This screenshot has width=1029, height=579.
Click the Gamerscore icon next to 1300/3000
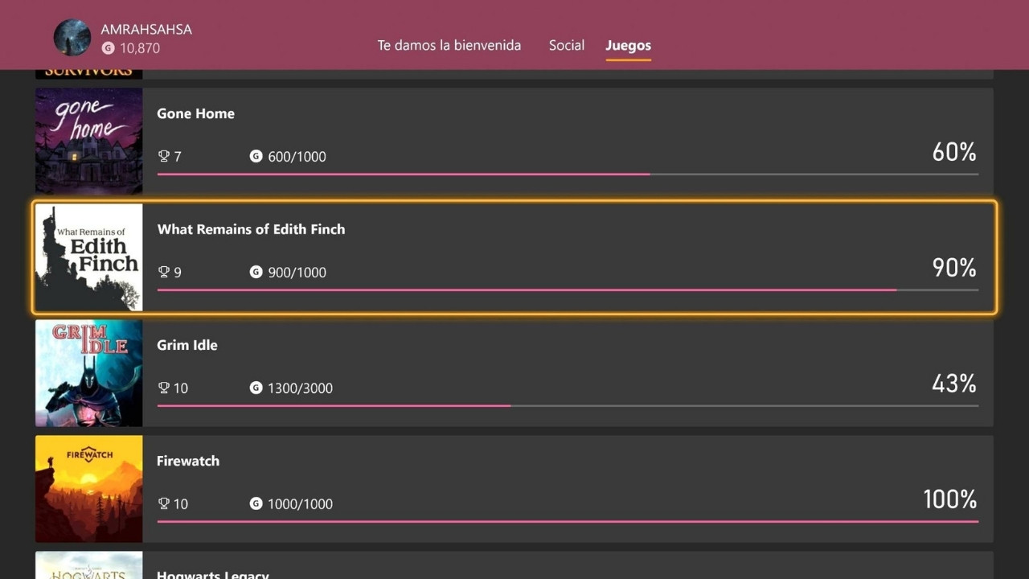coord(256,388)
